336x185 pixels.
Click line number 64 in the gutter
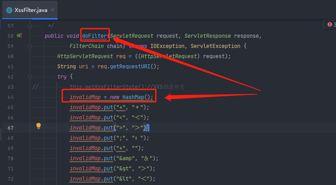coord(11,97)
